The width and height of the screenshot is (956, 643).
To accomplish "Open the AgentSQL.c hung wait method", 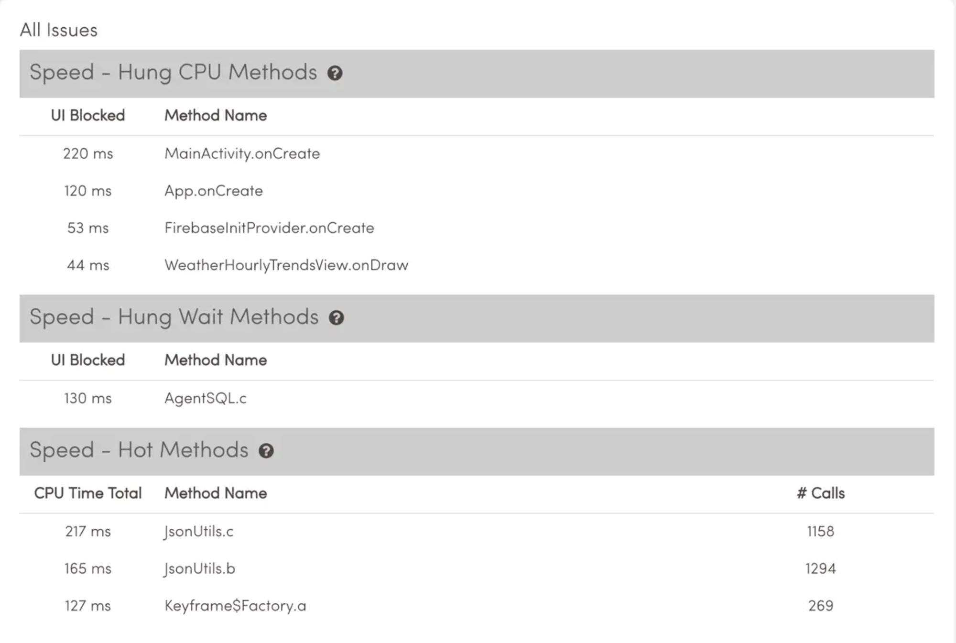I will [477, 398].
